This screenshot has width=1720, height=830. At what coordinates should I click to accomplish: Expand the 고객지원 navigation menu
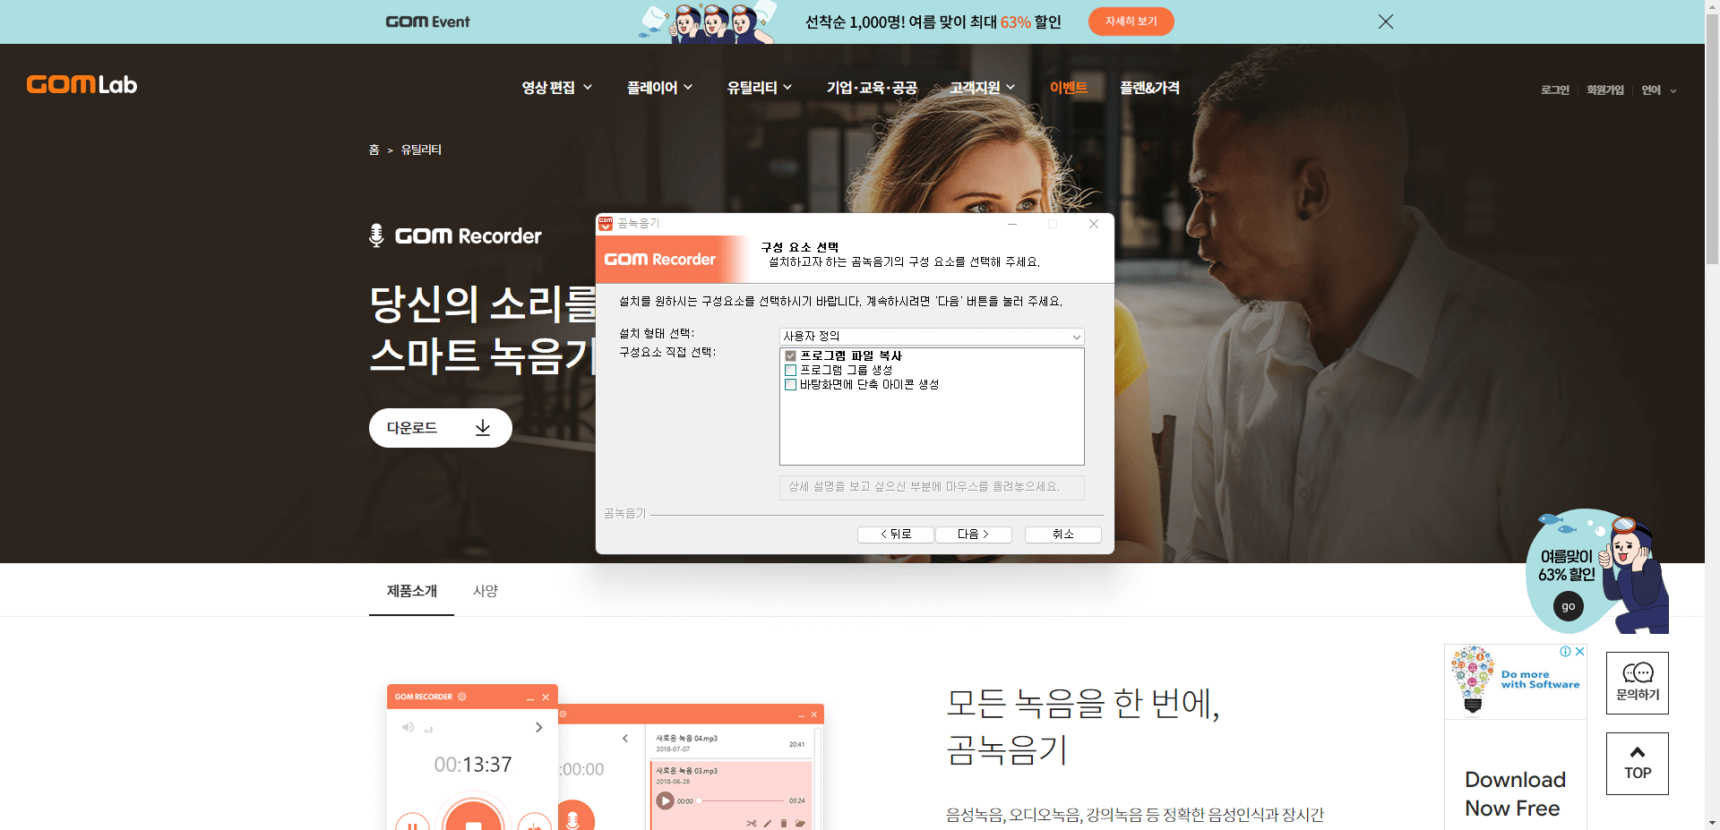click(x=983, y=87)
